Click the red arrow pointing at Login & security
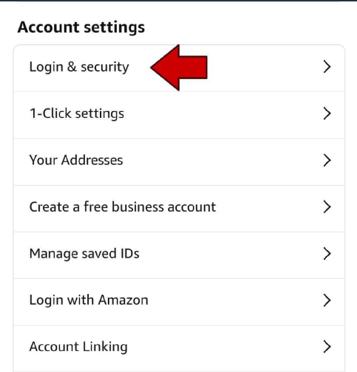The image size is (357, 372). [180, 67]
